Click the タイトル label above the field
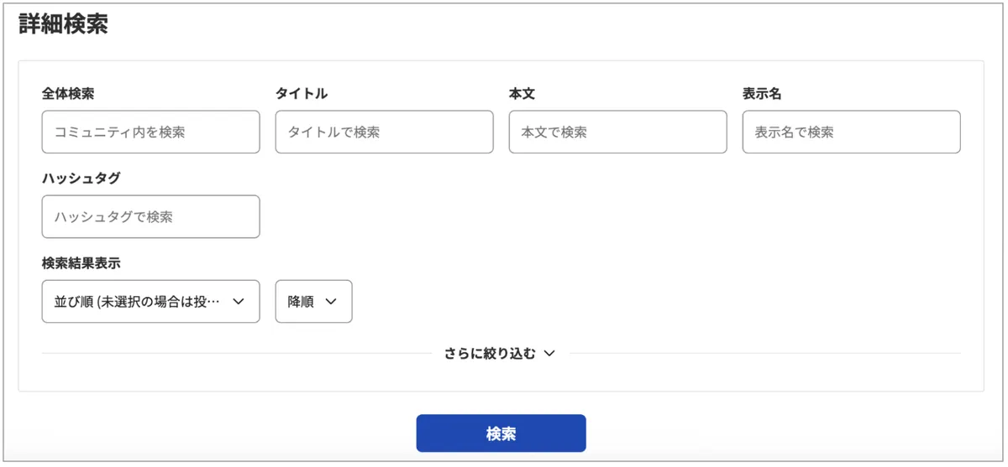Viewport: 1008px width, 467px height. [302, 94]
